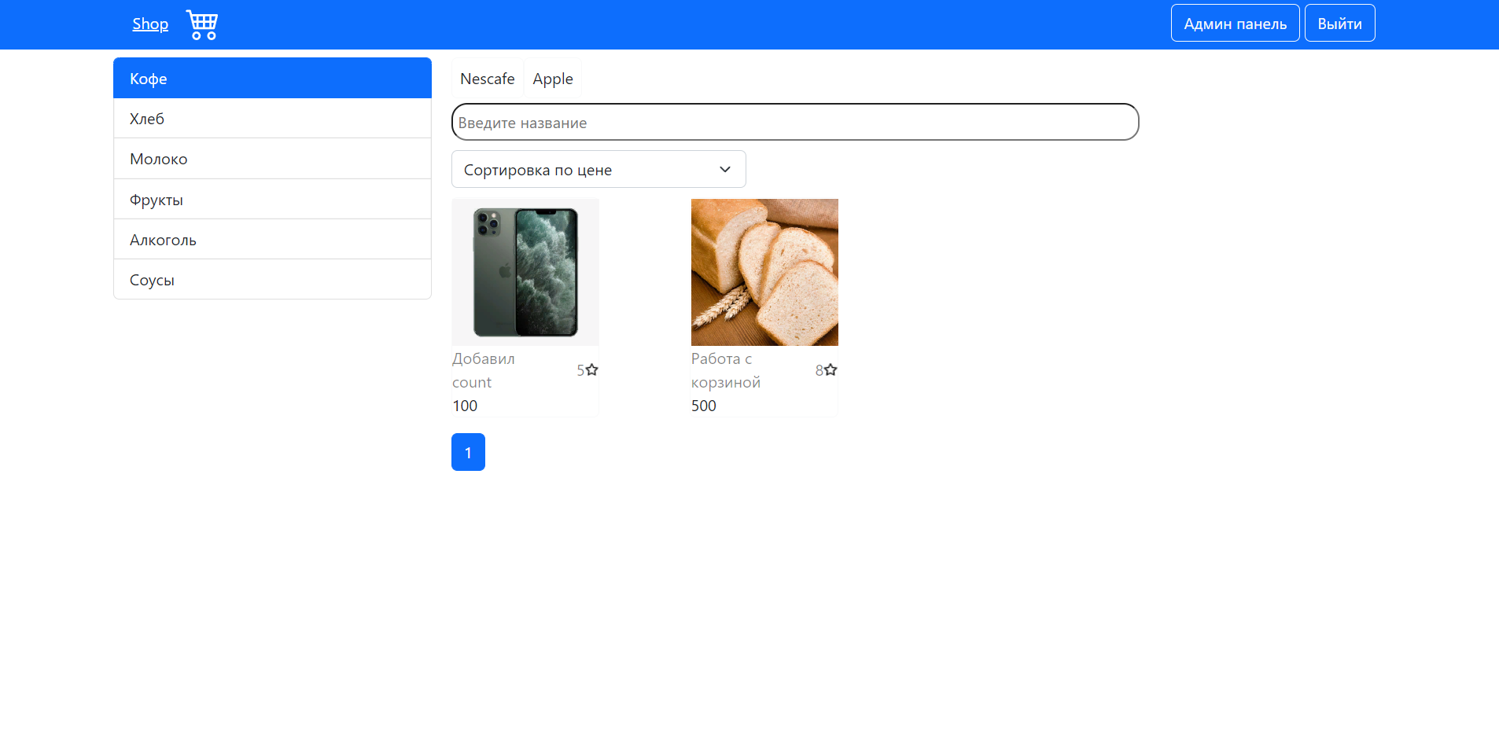This screenshot has width=1499, height=746.
Task: Open the Админ панель
Action: pyautogui.click(x=1234, y=22)
